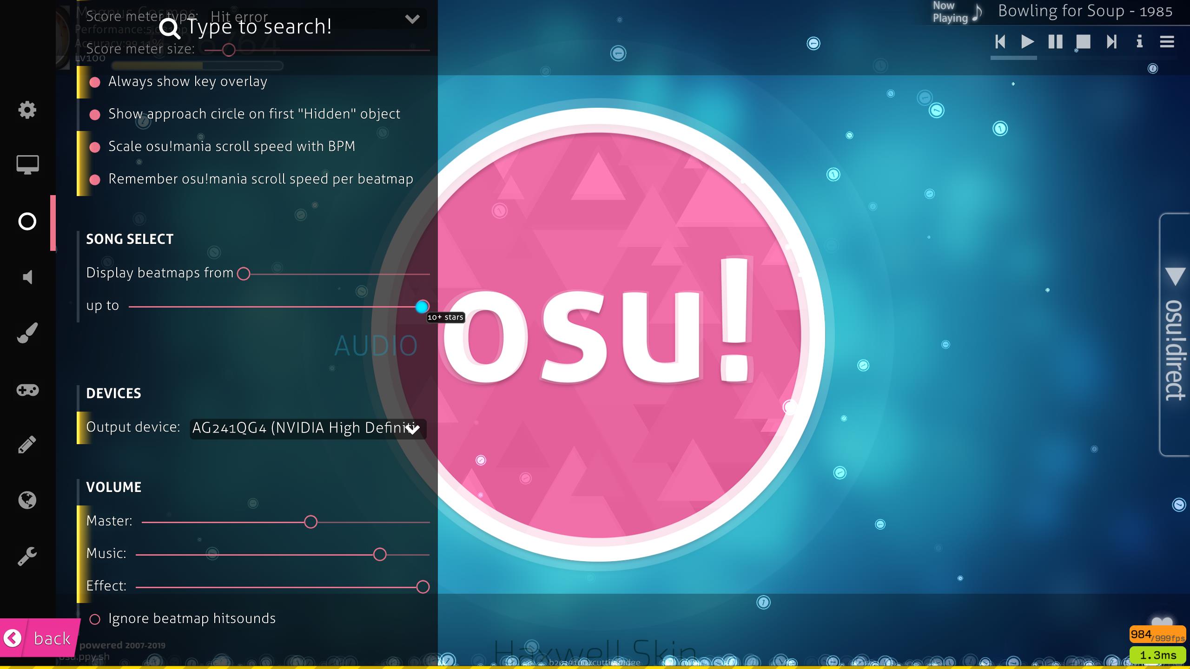Viewport: 1190px width, 669px height.
Task: Click the 1.3ms frame time display
Action: 1158,655
